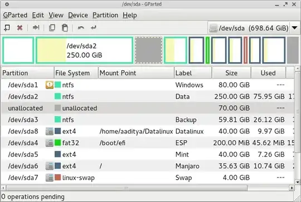Click the Resize/Move partition icon
The height and width of the screenshot is (202, 301).
pyautogui.click(x=36, y=28)
